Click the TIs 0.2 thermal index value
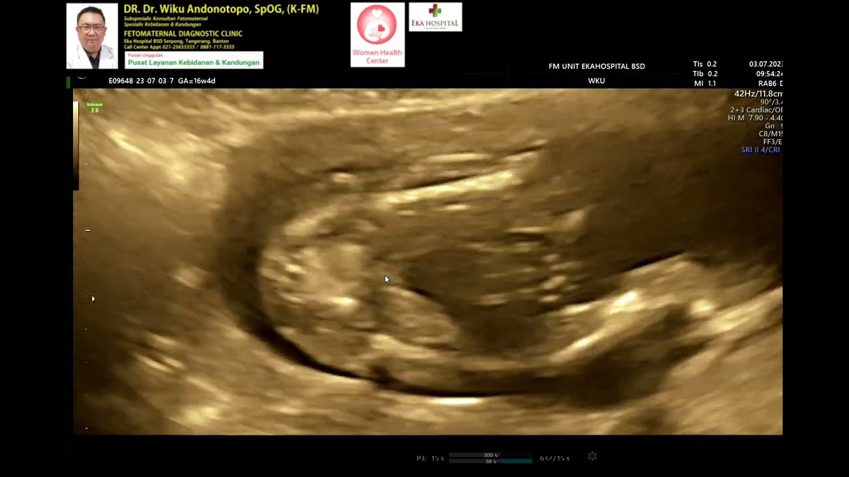Image resolution: width=849 pixels, height=477 pixels. [705, 64]
